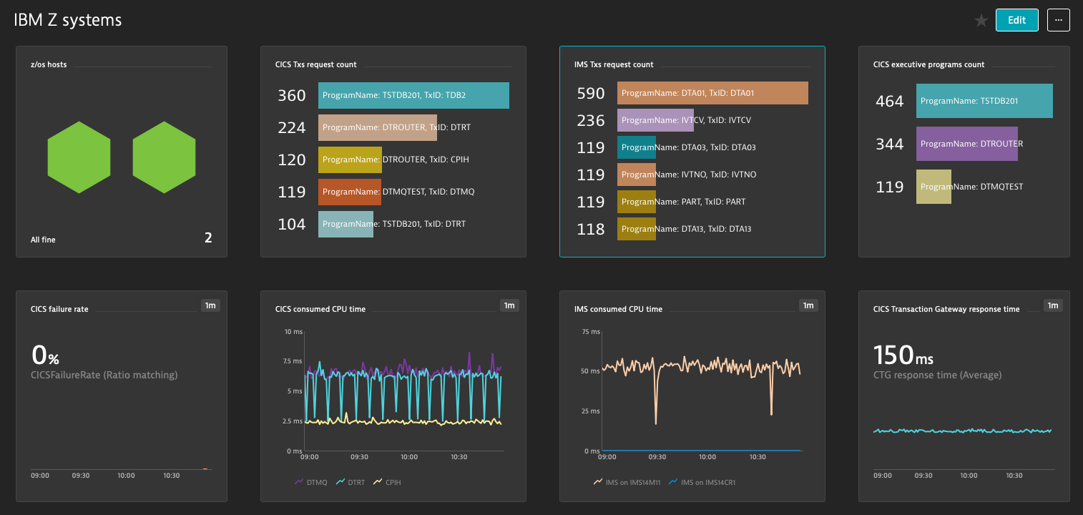1083x515 pixels.
Task: Open the more options ellipsis menu
Action: (1059, 20)
